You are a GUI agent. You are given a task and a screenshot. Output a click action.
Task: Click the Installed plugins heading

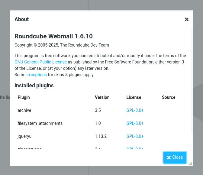click(x=34, y=86)
